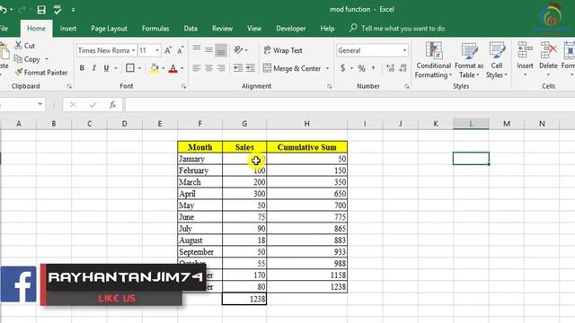Viewport: 575px width, 323px height.
Task: Expand the Font Color dropdown arrow
Action: click(x=181, y=68)
